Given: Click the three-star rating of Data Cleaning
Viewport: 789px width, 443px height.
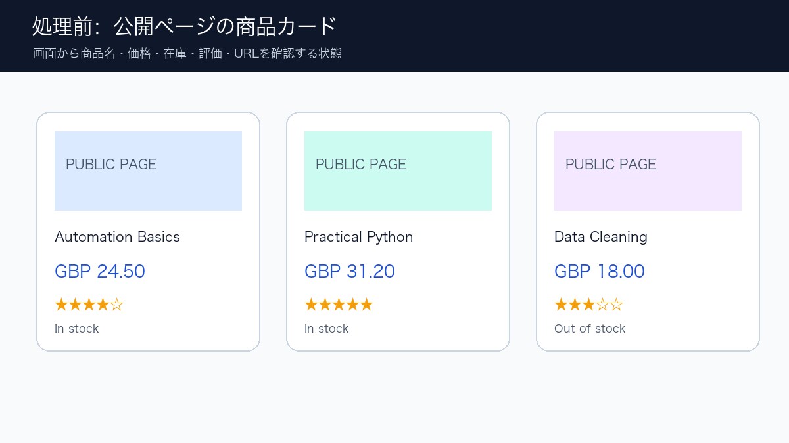Looking at the screenshot, I should point(588,305).
